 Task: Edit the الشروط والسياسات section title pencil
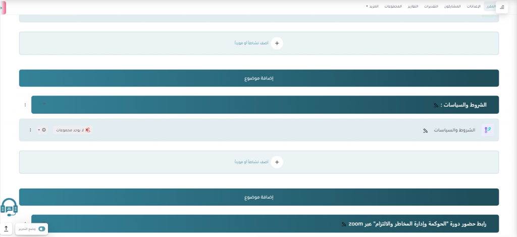click(x=436, y=105)
